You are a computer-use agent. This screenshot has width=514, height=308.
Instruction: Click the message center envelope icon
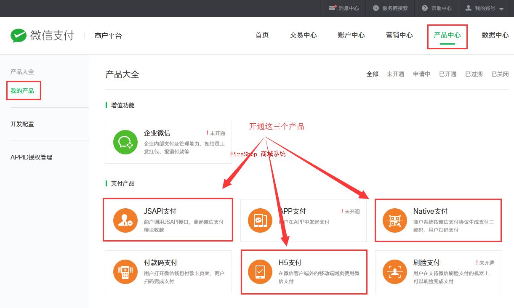333,8
